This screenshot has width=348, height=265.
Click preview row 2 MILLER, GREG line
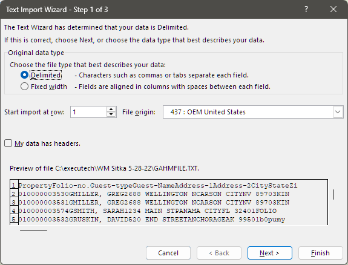pyautogui.click(x=154, y=194)
